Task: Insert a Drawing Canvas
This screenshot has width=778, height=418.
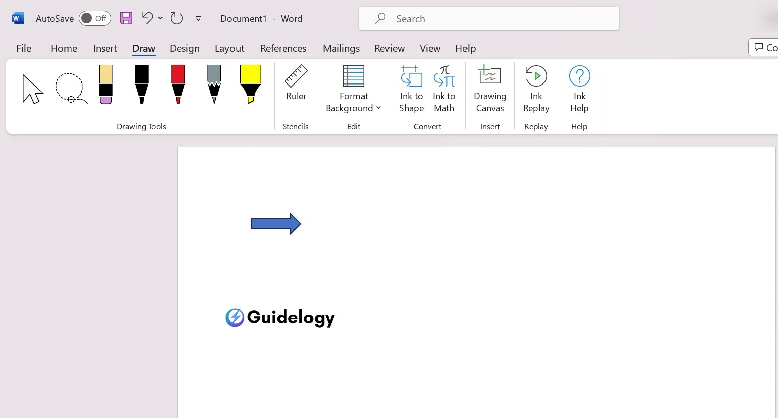Action: point(490,90)
